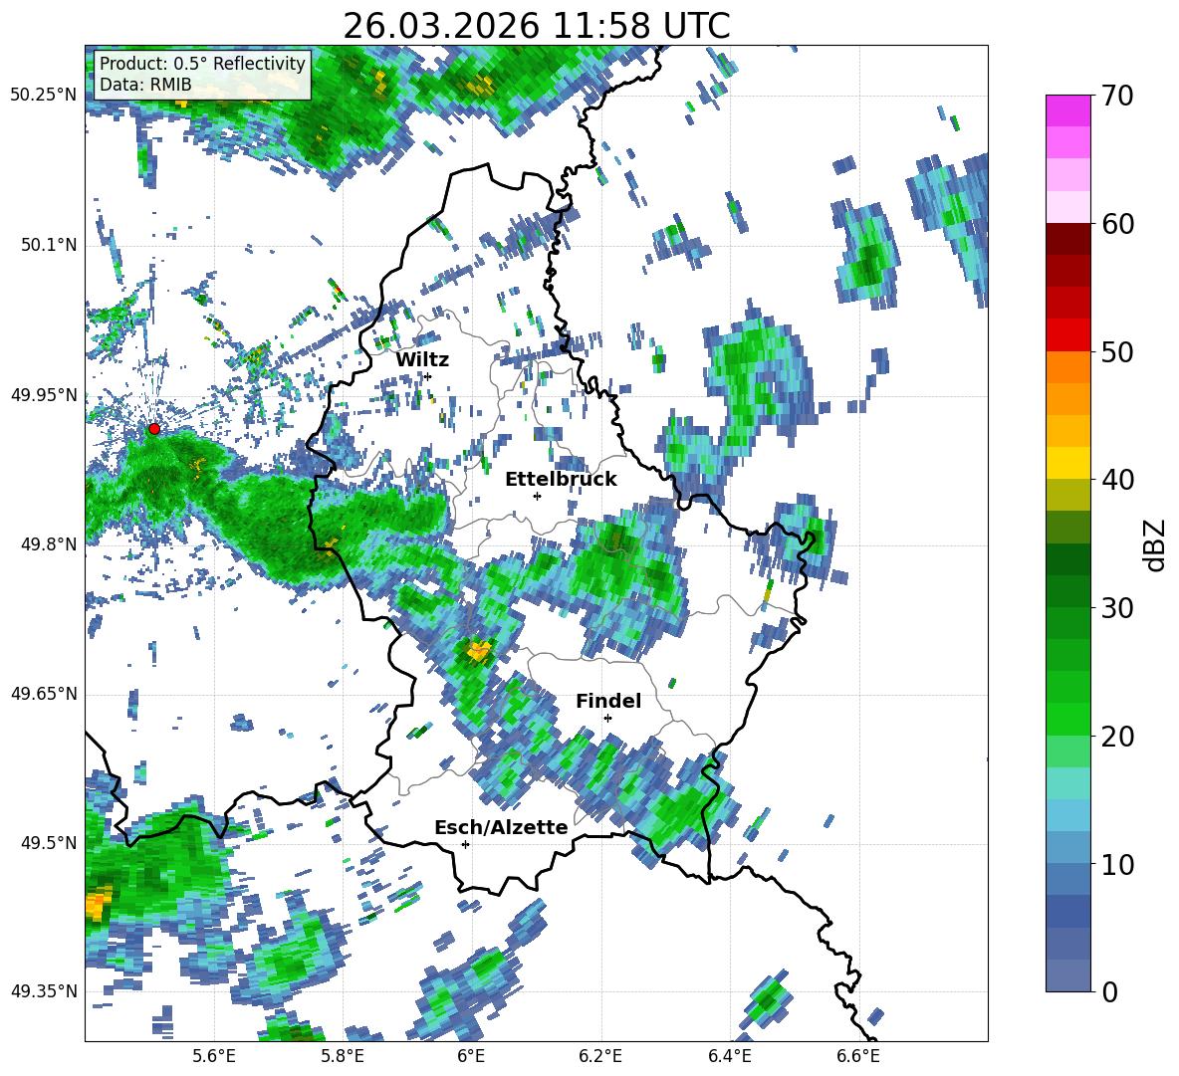Click the 5.6°E longitude label
This screenshot has height=1076, width=1179.
coord(214,1056)
